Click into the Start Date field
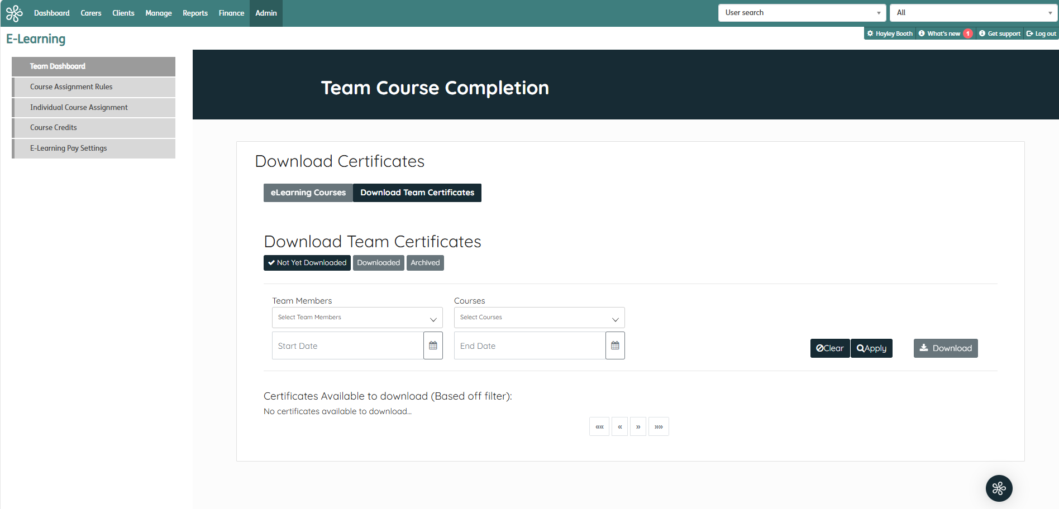Image resolution: width=1059 pixels, height=509 pixels. [x=347, y=346]
